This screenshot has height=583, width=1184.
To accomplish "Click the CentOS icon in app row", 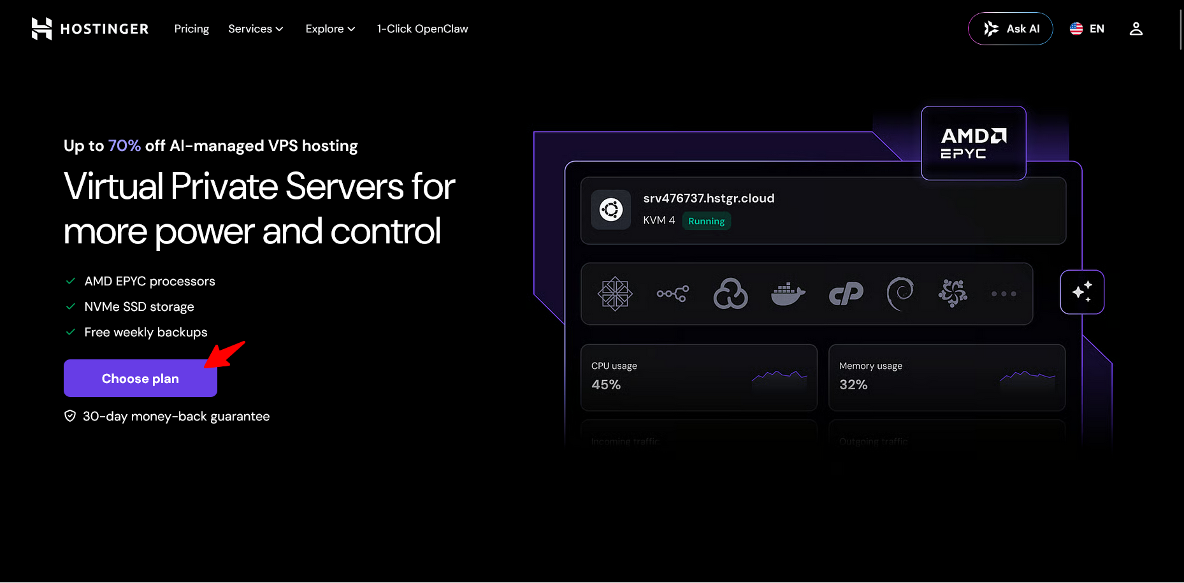I will click(615, 294).
